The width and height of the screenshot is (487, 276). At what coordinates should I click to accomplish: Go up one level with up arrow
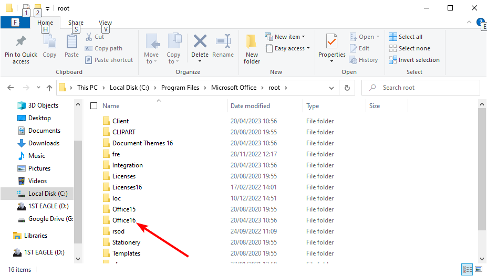coord(49,88)
